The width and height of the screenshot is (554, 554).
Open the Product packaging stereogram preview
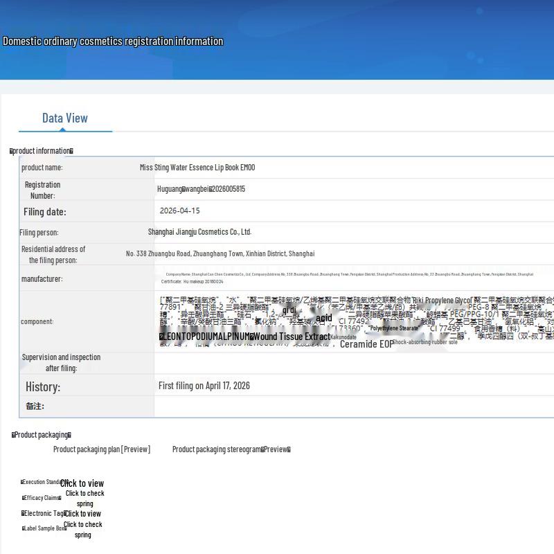[231, 449]
